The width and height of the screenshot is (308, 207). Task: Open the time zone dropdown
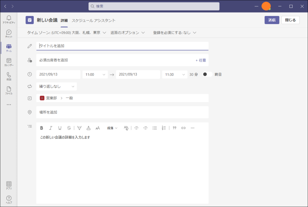pyautogui.click(x=66, y=33)
